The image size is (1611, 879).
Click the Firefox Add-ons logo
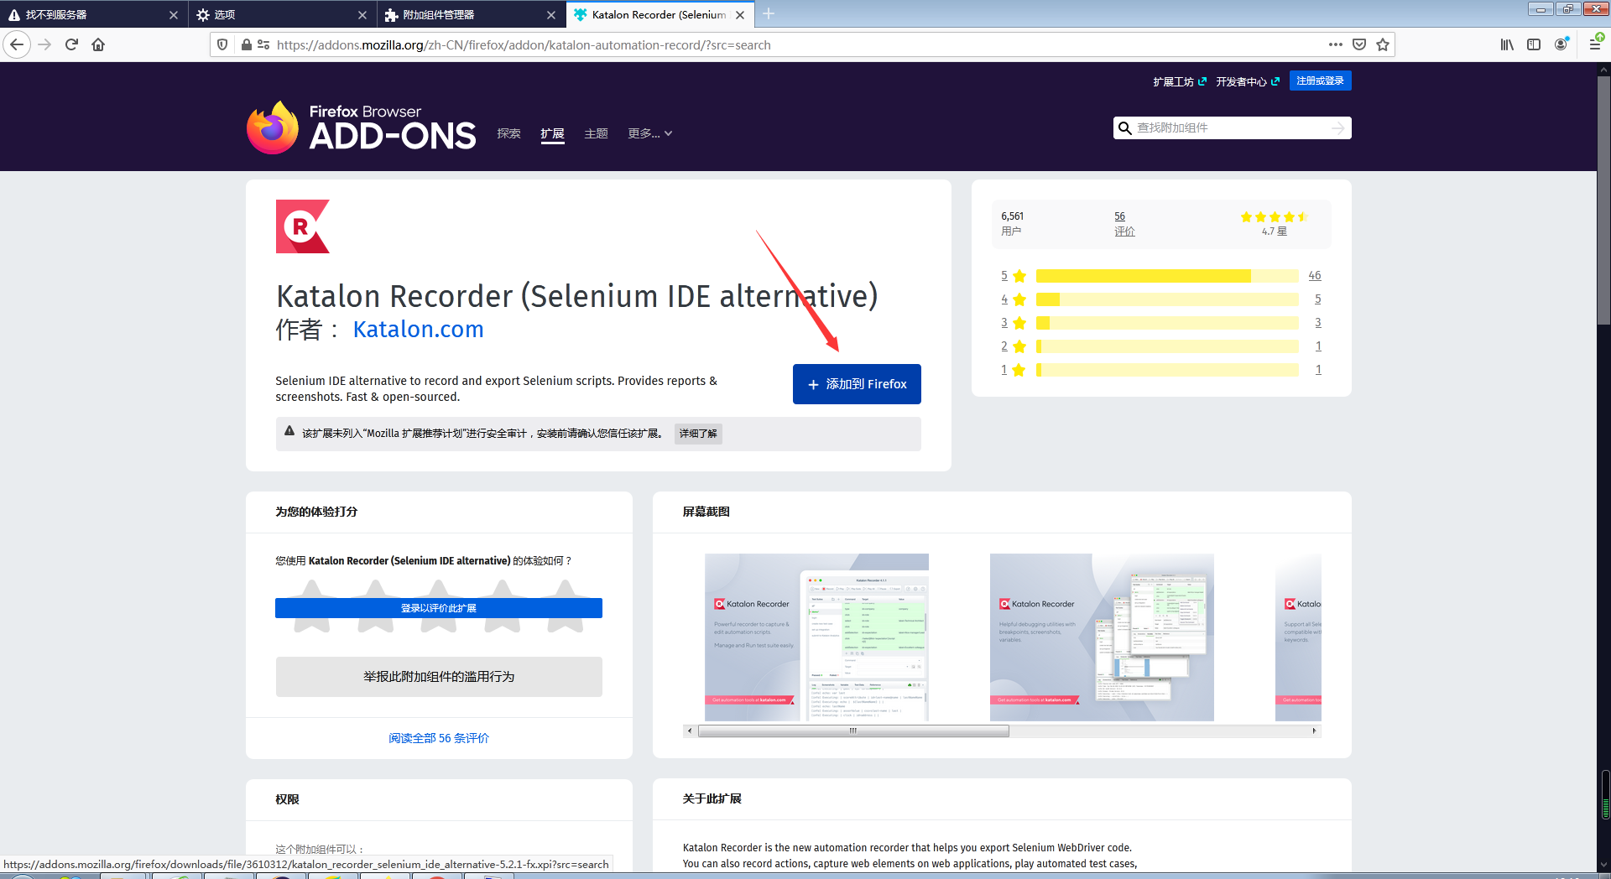coord(362,127)
